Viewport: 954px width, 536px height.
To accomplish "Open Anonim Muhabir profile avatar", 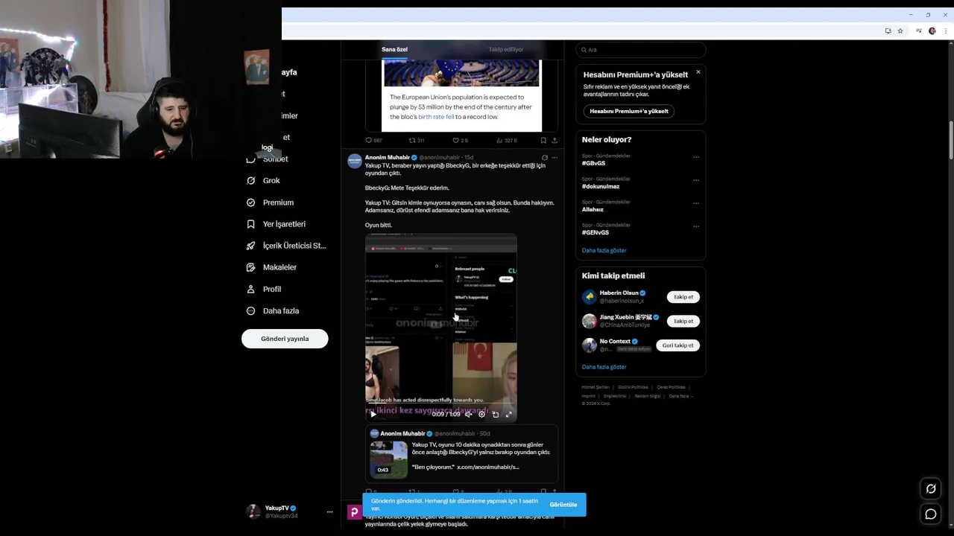I will pyautogui.click(x=355, y=161).
